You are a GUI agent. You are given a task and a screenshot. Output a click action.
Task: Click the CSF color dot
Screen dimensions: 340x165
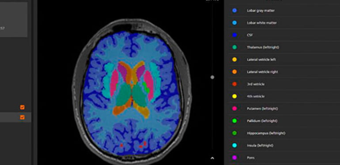click(234, 35)
